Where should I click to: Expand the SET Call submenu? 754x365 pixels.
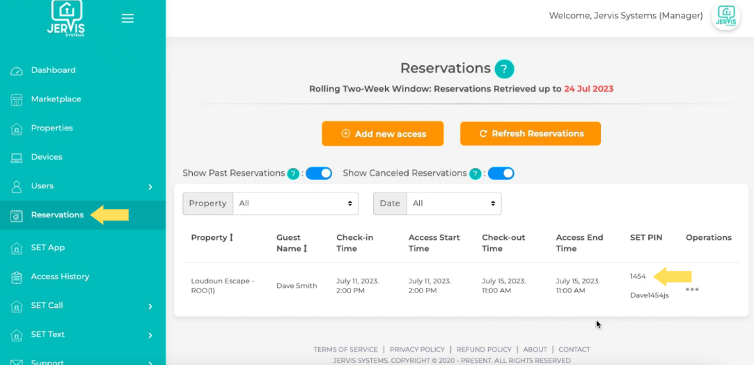click(150, 306)
